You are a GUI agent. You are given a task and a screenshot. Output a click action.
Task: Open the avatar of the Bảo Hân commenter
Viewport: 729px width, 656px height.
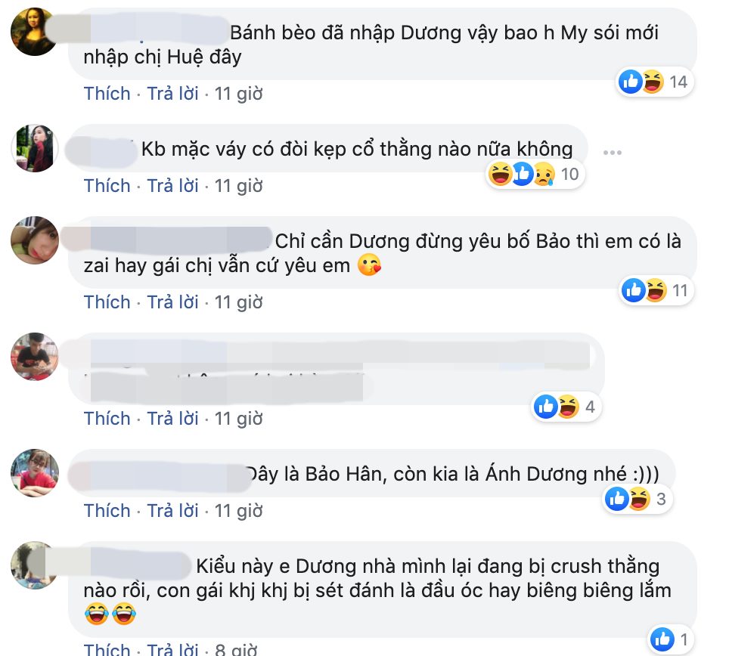click(x=34, y=472)
